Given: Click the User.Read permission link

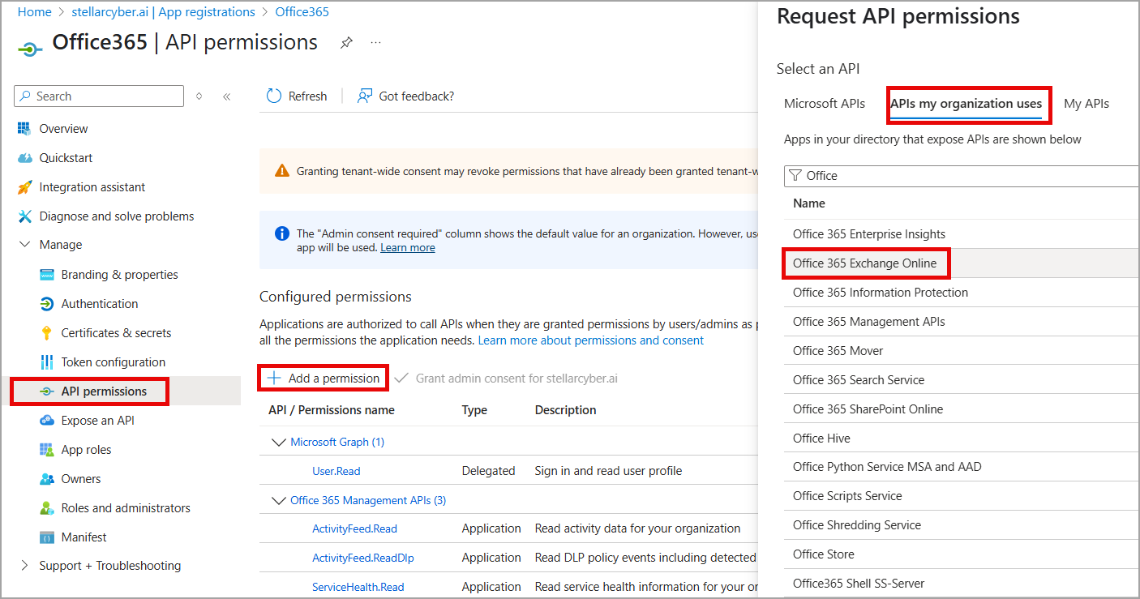Looking at the screenshot, I should coord(336,471).
